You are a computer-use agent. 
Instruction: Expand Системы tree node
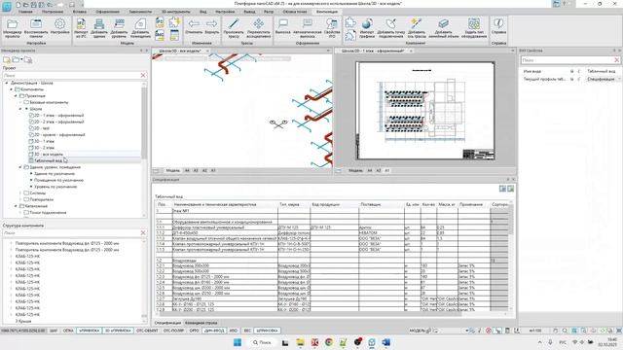tap(20, 193)
